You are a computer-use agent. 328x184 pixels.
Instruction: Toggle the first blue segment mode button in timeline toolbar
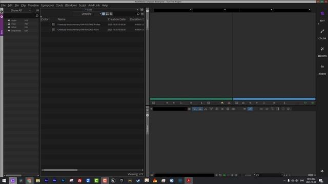click(195, 109)
